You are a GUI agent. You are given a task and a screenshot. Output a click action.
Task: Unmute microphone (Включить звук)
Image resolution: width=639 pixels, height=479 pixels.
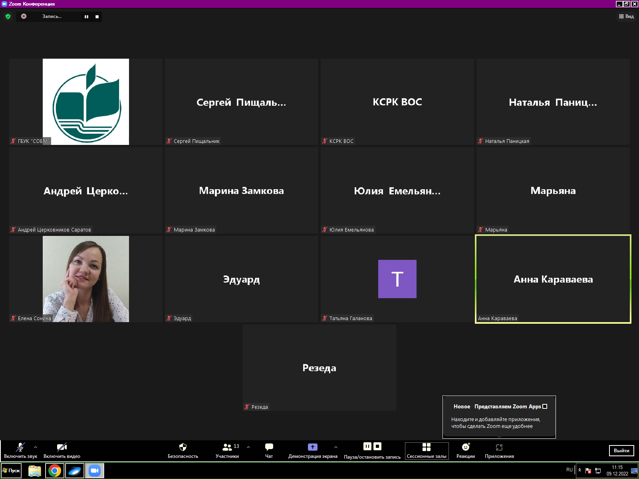tap(20, 447)
